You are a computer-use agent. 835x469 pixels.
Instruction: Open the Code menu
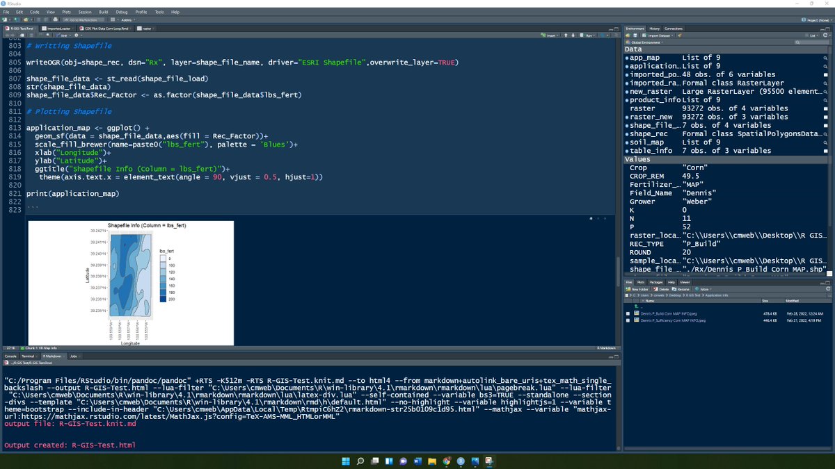pos(34,12)
